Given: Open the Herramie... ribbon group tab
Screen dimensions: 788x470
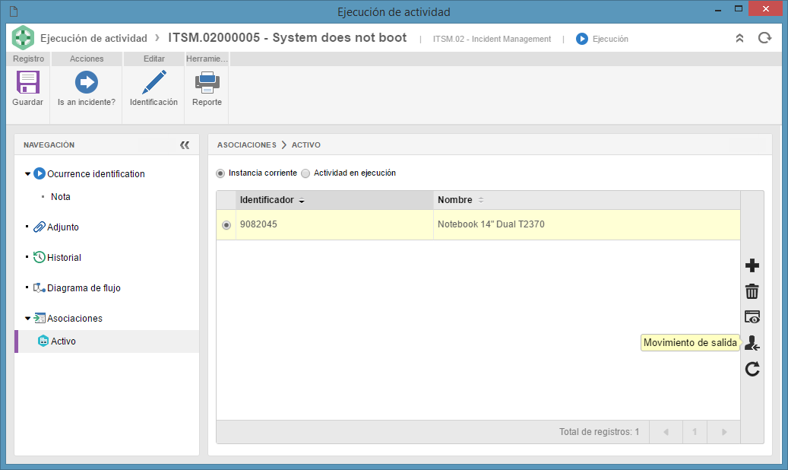Looking at the screenshot, I should [207, 59].
